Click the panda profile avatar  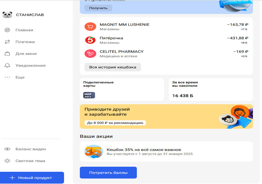pos(7,15)
